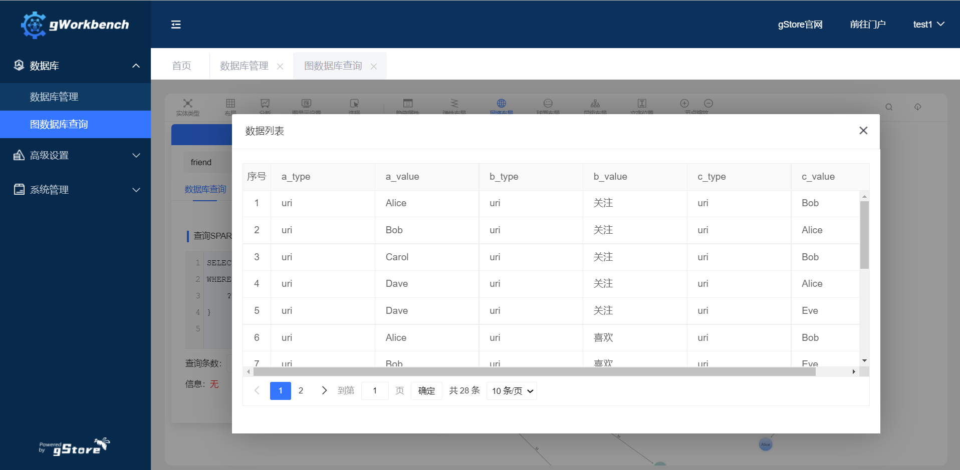Click the horizontal scrollbar under the data table

534,372
